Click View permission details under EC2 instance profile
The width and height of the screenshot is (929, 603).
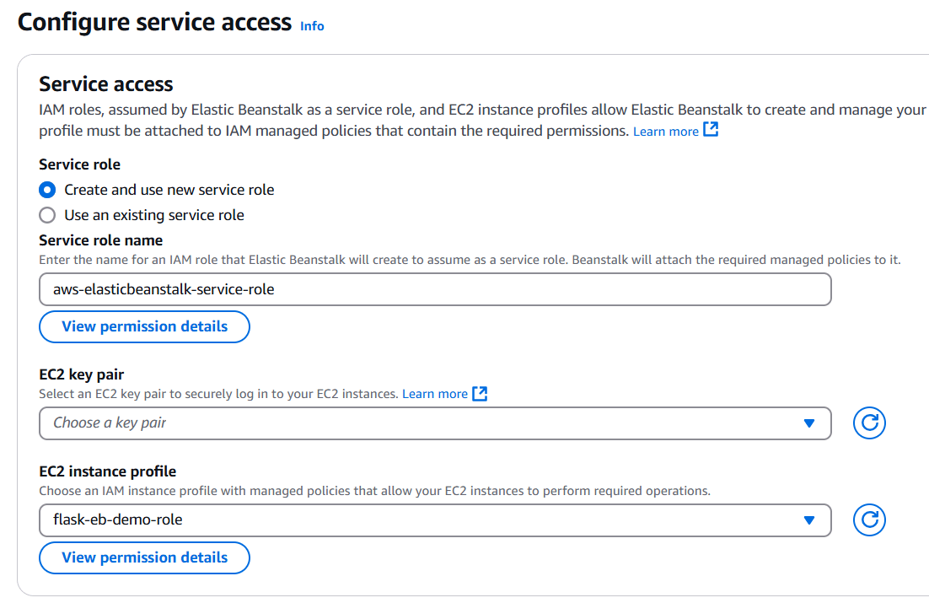pyautogui.click(x=145, y=557)
